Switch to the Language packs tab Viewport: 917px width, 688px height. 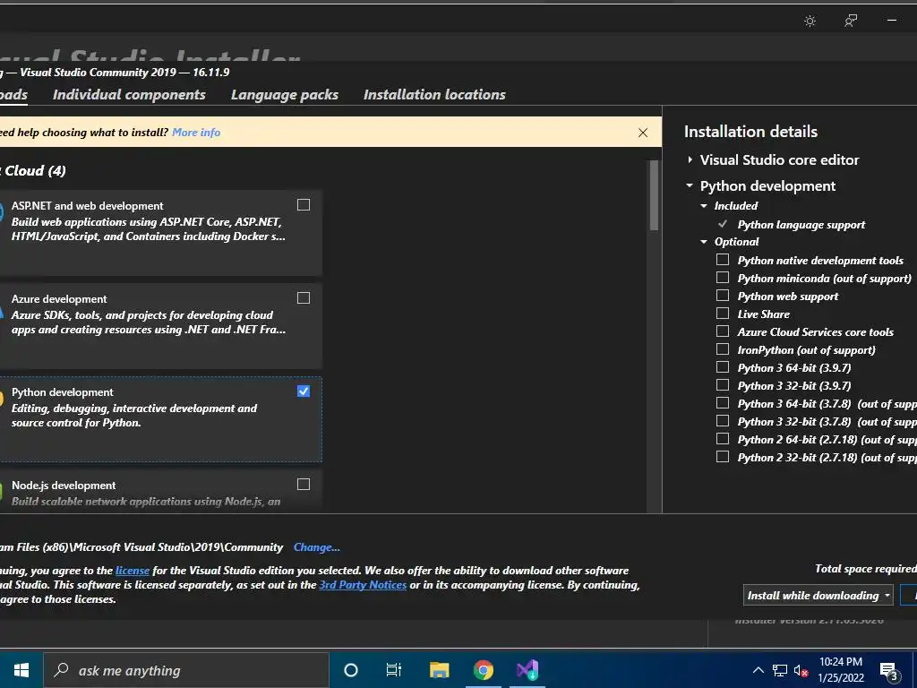tap(285, 95)
